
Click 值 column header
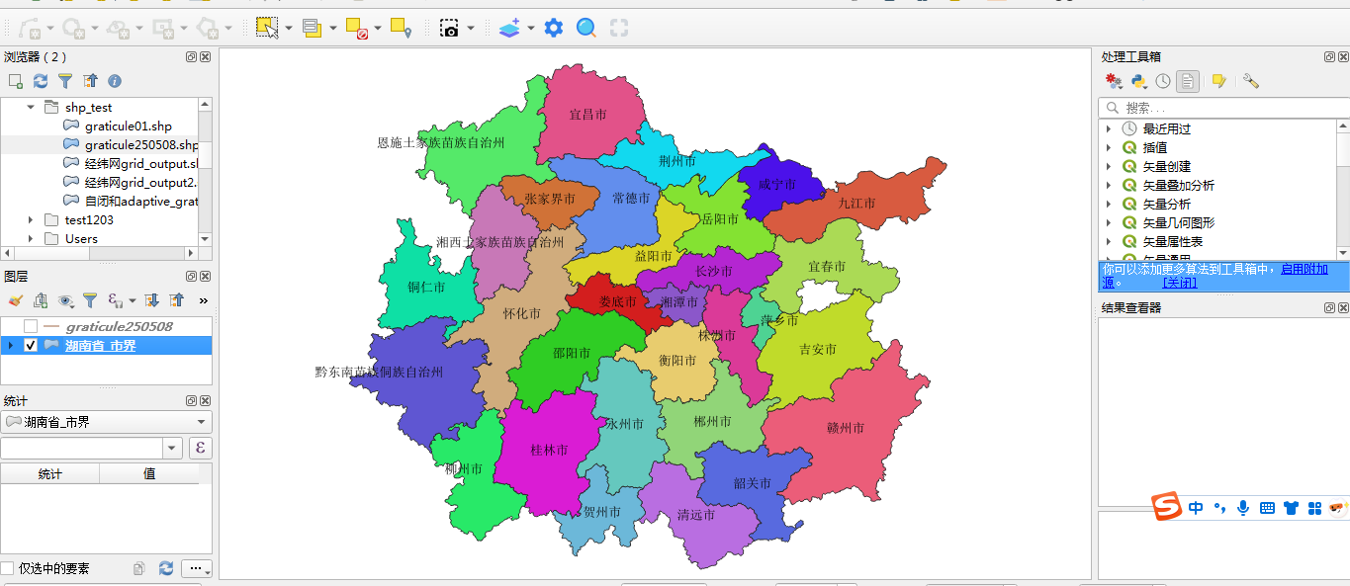(149, 473)
